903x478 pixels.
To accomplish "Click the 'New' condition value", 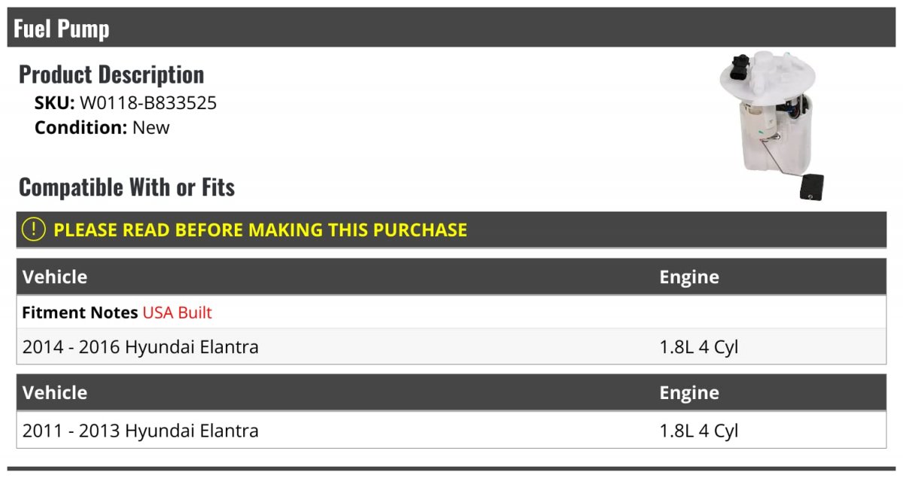I will pos(151,127).
